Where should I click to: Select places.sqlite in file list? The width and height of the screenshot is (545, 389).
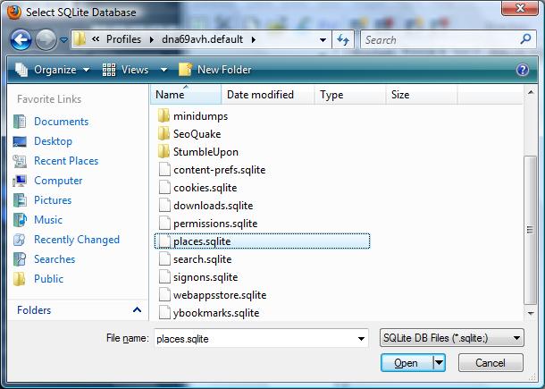[x=262, y=241]
